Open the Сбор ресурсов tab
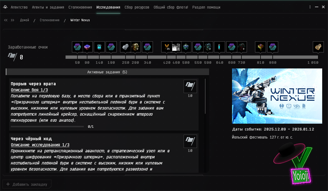The width and height of the screenshot is (328, 191). click(137, 7)
